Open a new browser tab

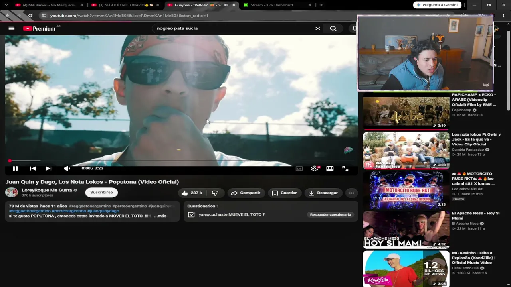[321, 5]
